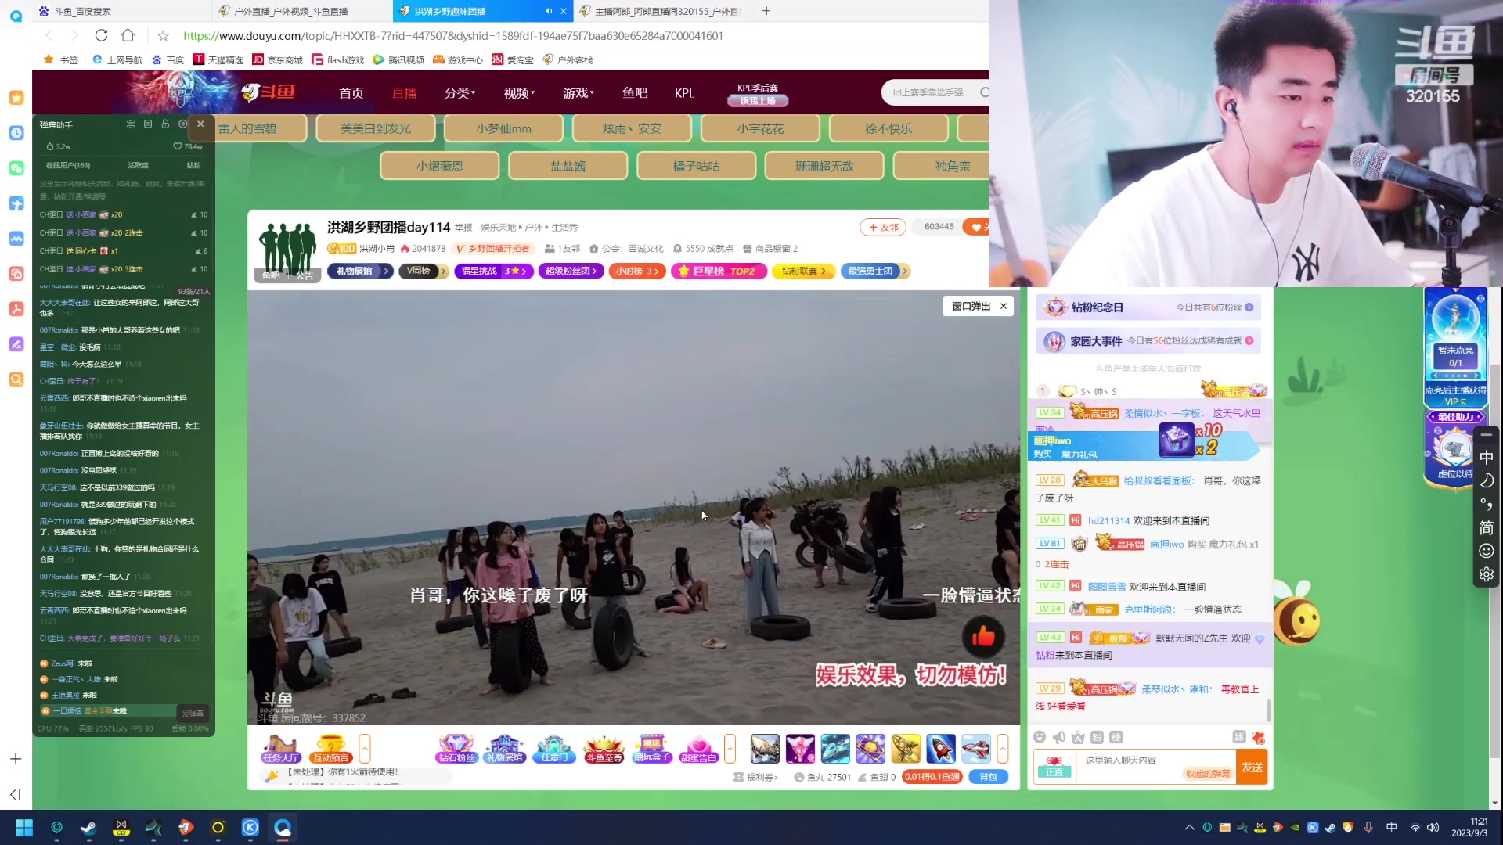Click the Douyu header search box
Viewport: 1503px width, 845px height.
coord(935,92)
